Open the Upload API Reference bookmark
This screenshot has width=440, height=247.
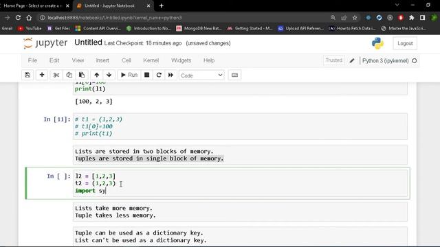pyautogui.click(x=300, y=28)
